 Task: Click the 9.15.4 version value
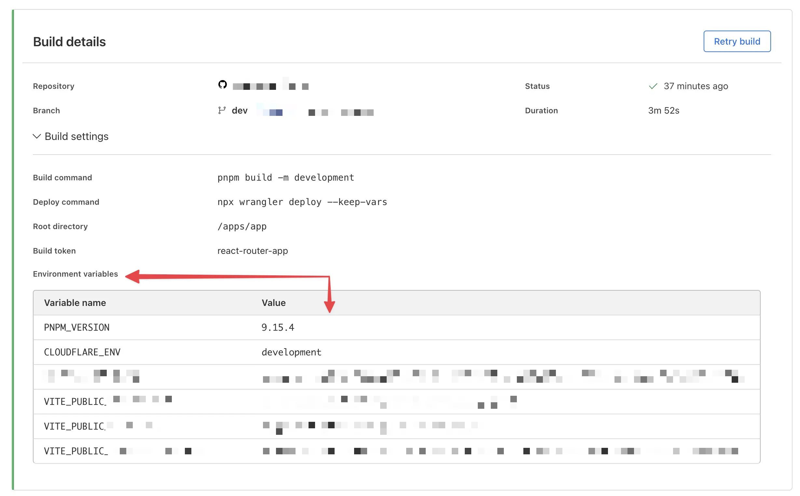278,327
